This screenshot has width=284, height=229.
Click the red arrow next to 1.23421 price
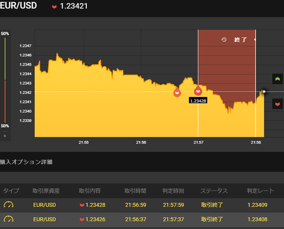click(x=54, y=7)
